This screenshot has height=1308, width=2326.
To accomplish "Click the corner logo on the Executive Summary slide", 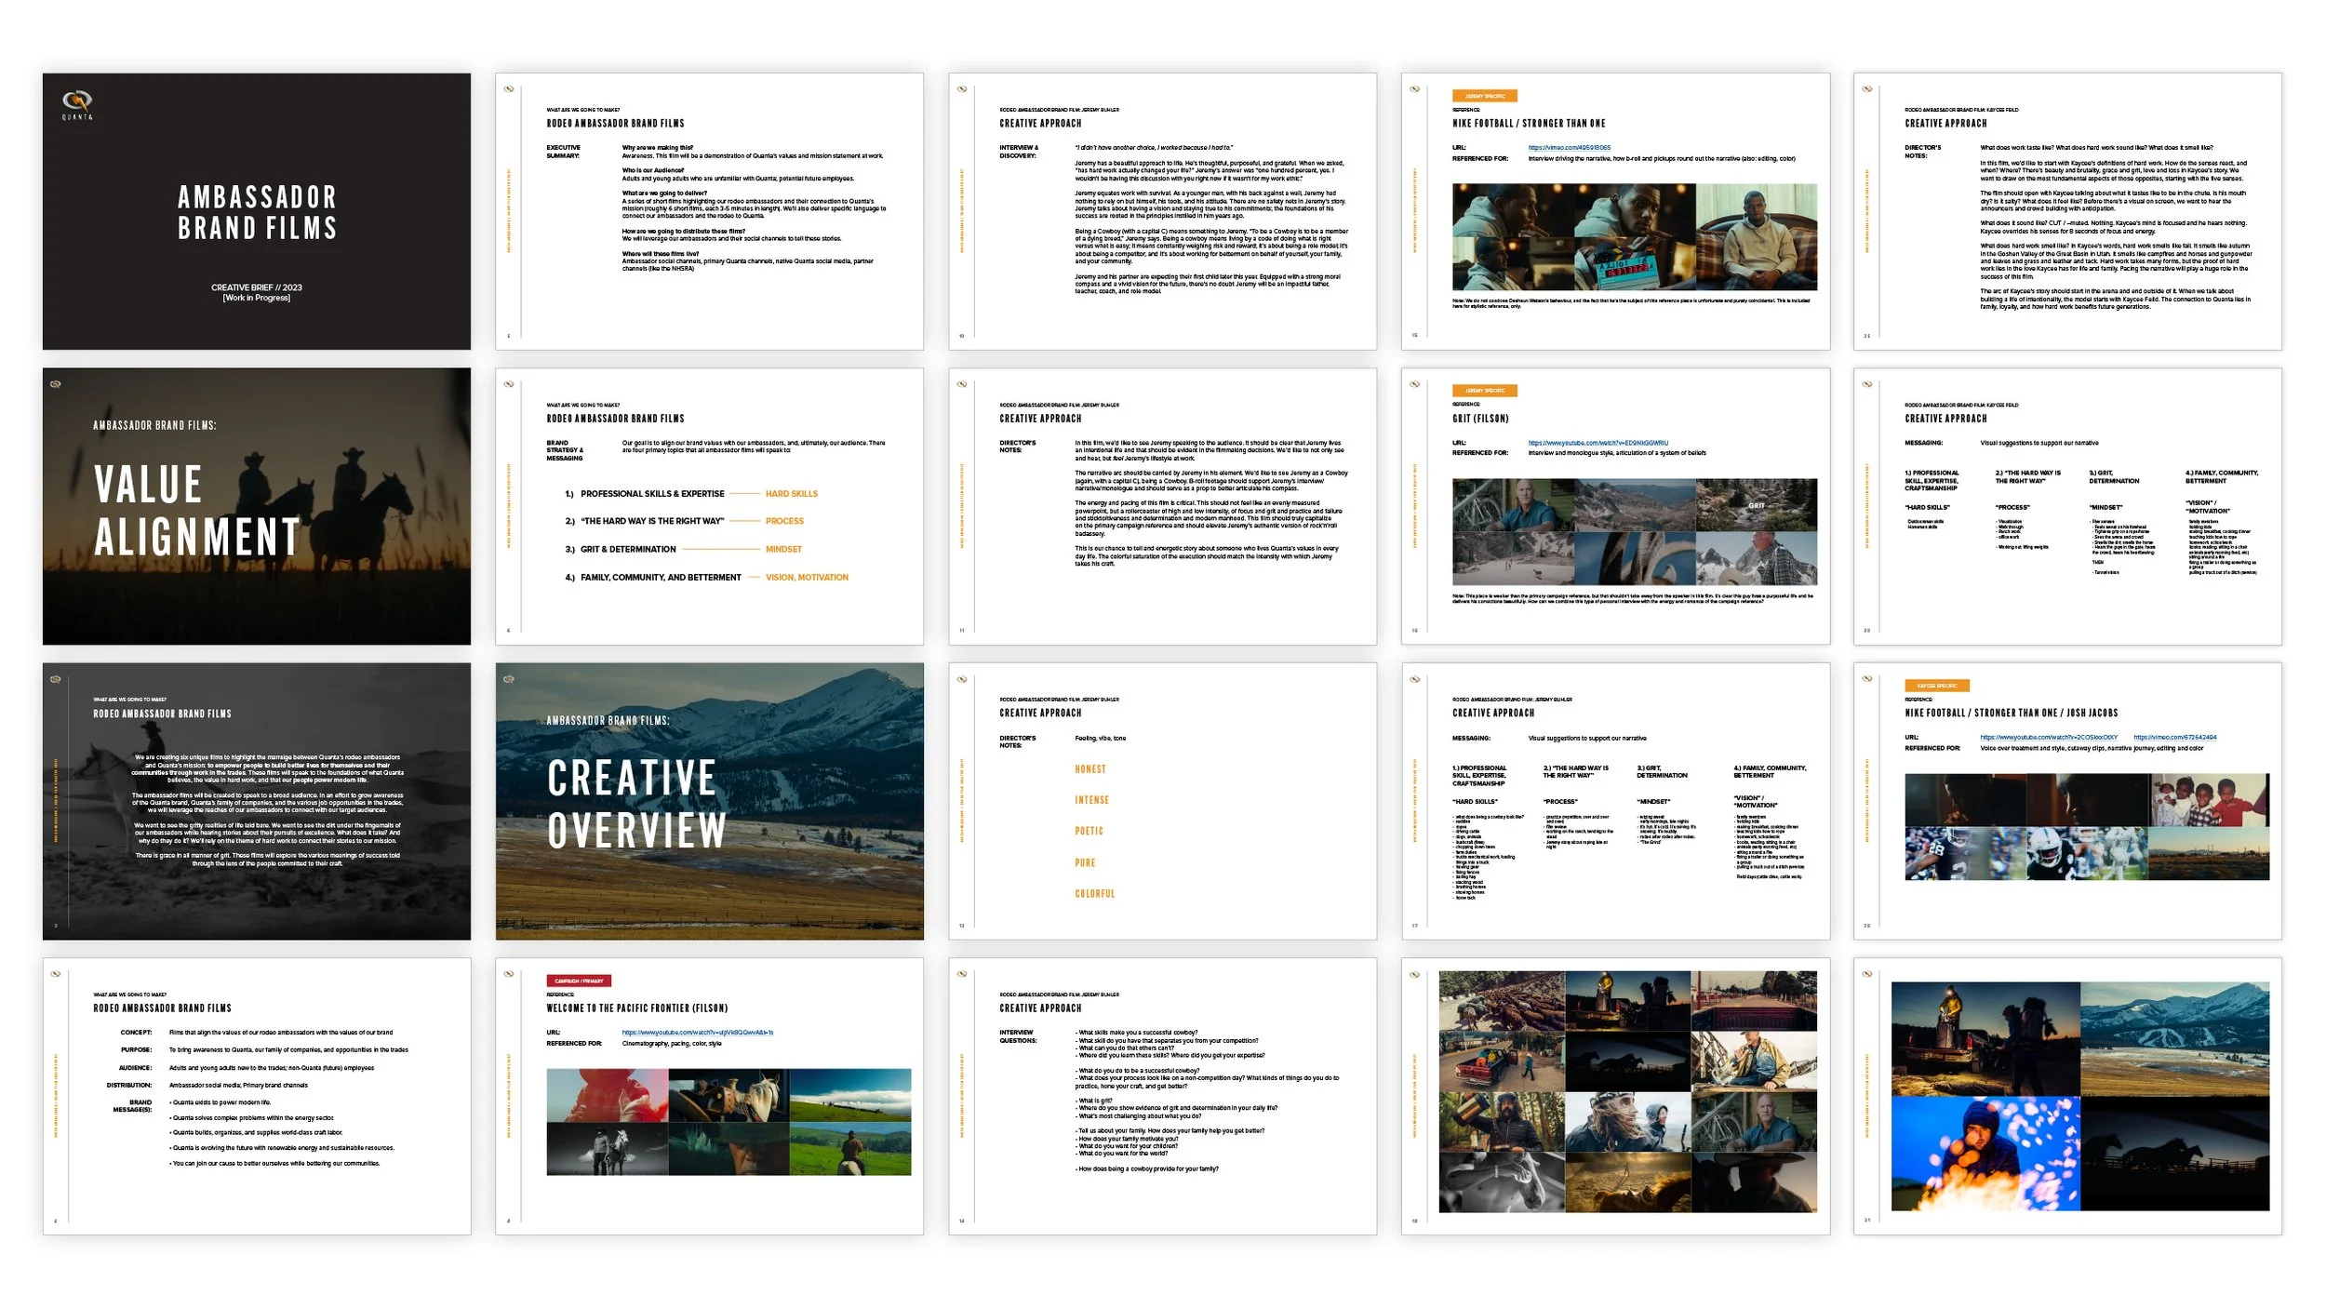I will click(509, 89).
